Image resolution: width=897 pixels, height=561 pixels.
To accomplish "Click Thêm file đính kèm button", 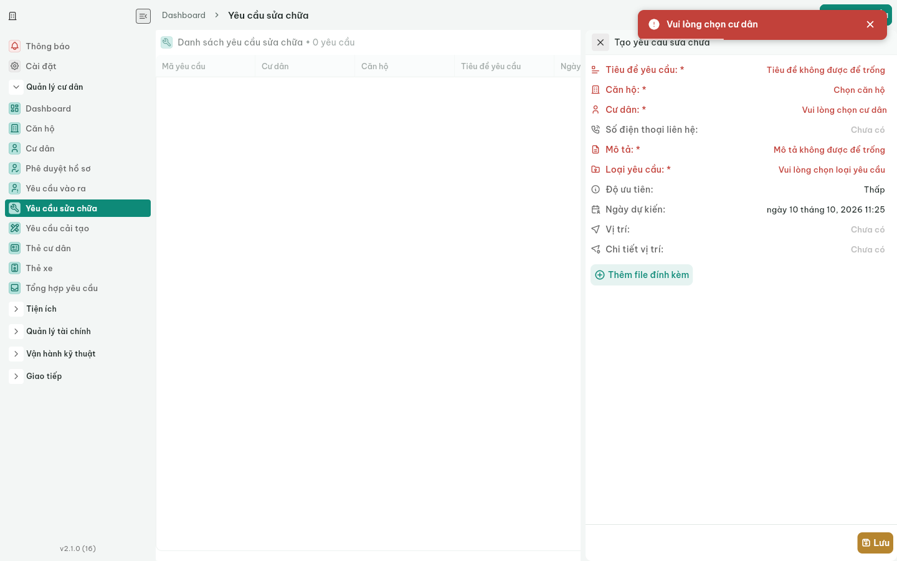I will coord(642,275).
